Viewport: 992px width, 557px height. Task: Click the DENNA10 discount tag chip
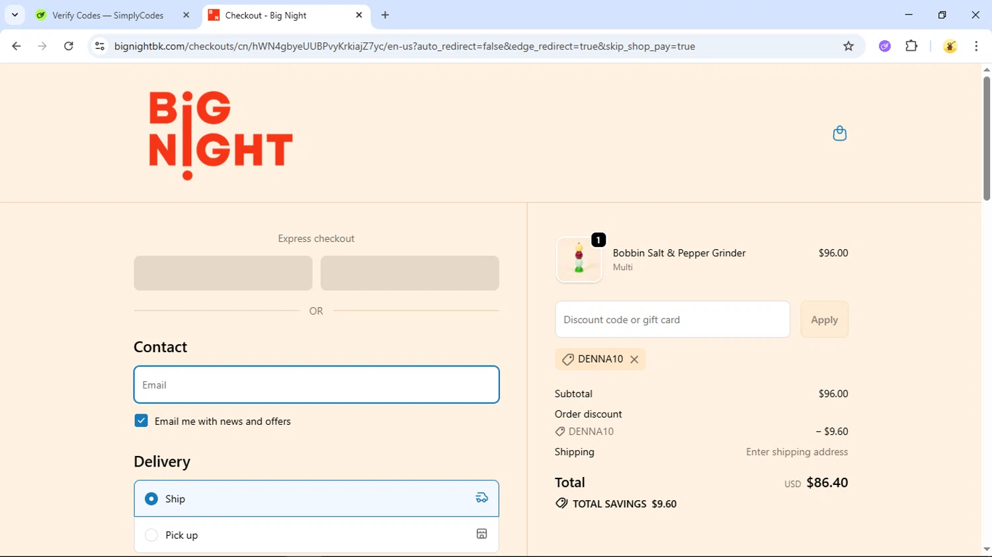[600, 359]
